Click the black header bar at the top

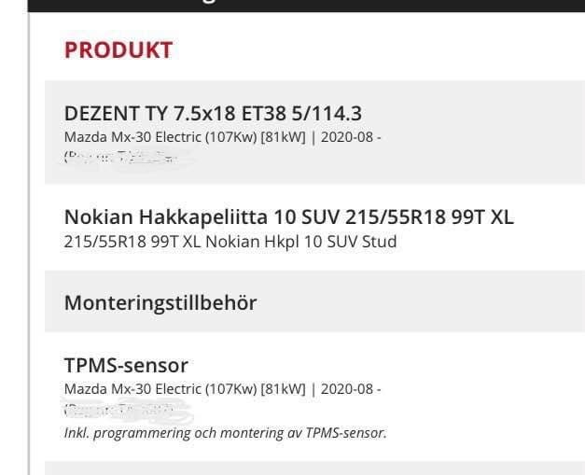[x=306, y=5]
